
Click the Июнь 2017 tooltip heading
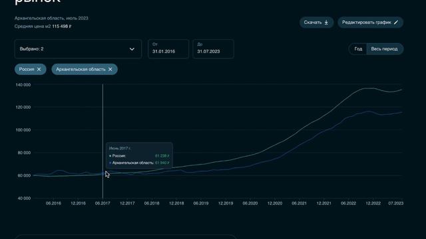pyautogui.click(x=120, y=149)
